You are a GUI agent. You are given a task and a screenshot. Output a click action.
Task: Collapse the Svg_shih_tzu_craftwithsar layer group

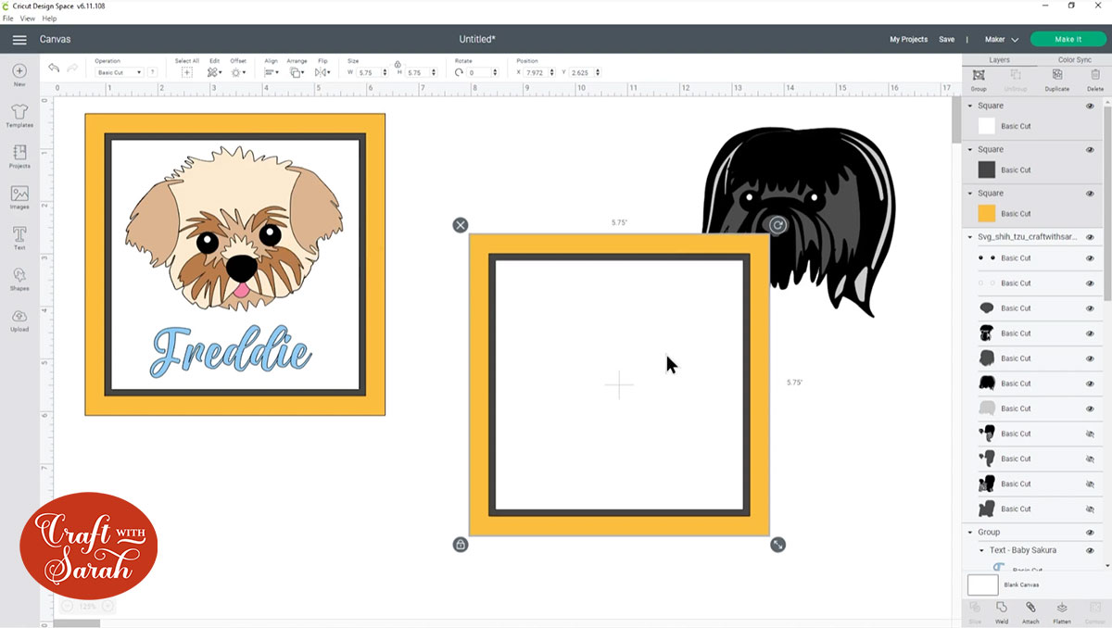click(x=969, y=237)
